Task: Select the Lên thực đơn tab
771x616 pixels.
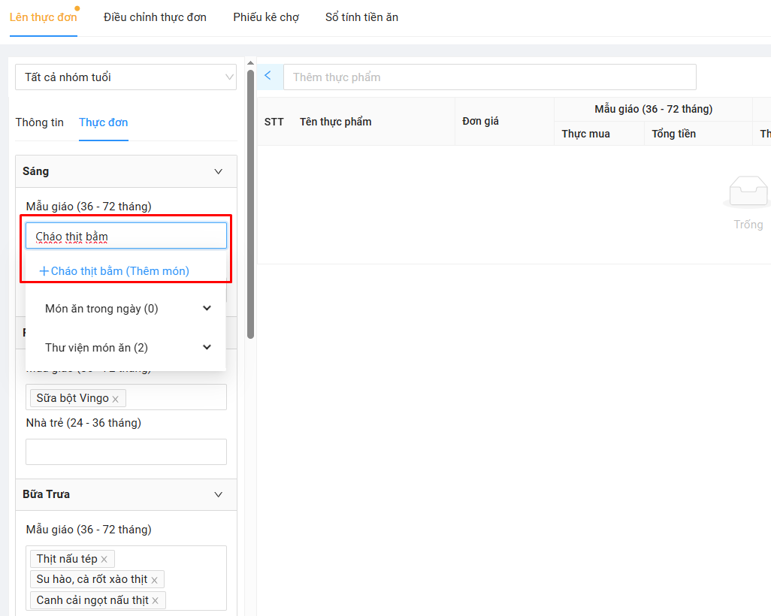Action: [43, 17]
